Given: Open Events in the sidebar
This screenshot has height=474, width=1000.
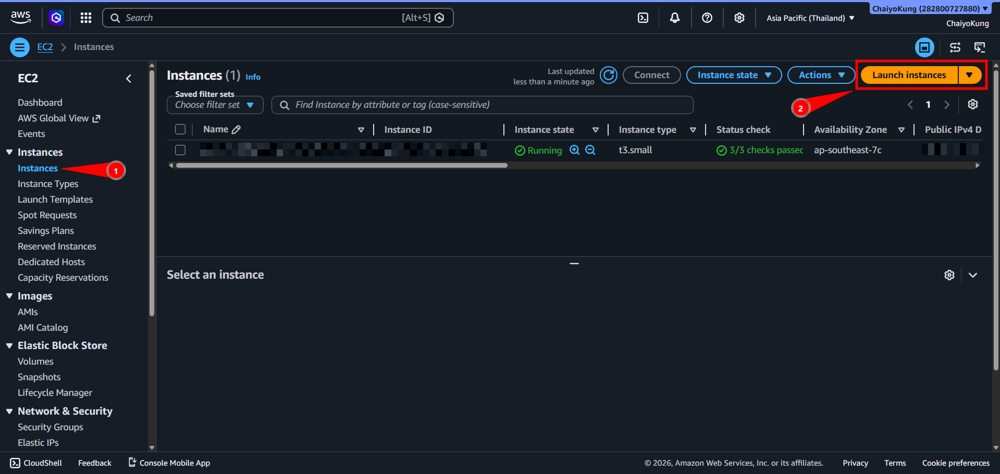Looking at the screenshot, I should pyautogui.click(x=31, y=134).
